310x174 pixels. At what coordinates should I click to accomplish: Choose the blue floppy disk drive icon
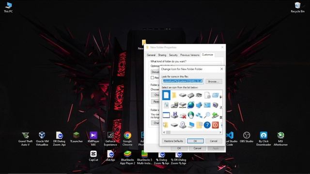[x=174, y=115]
